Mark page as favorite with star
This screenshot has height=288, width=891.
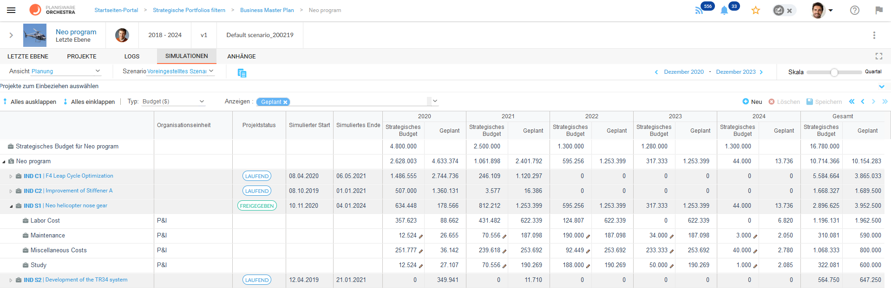[x=756, y=10]
